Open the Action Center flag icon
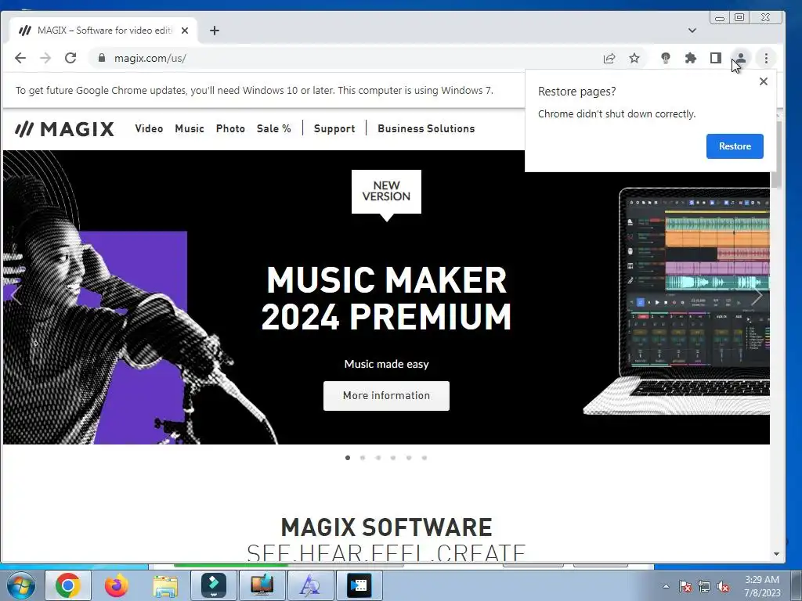 (685, 587)
